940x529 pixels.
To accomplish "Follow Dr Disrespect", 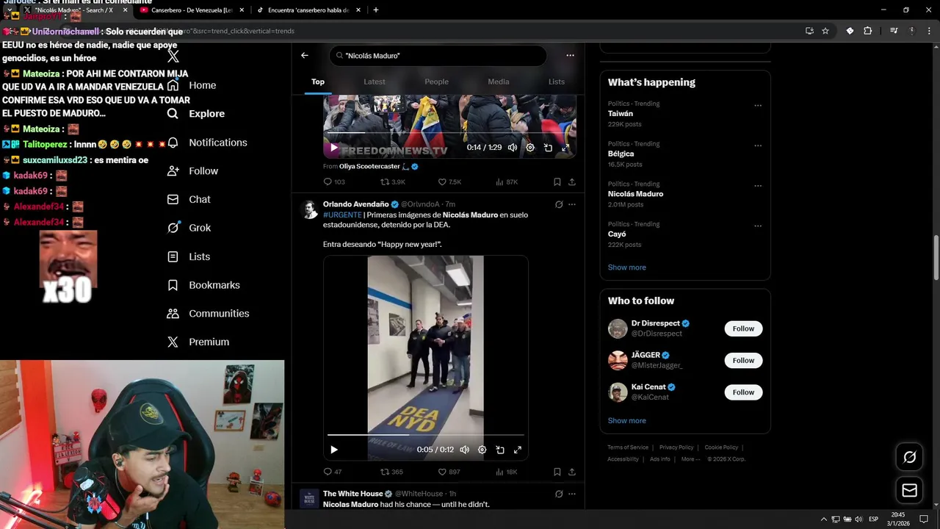I will [x=743, y=328].
